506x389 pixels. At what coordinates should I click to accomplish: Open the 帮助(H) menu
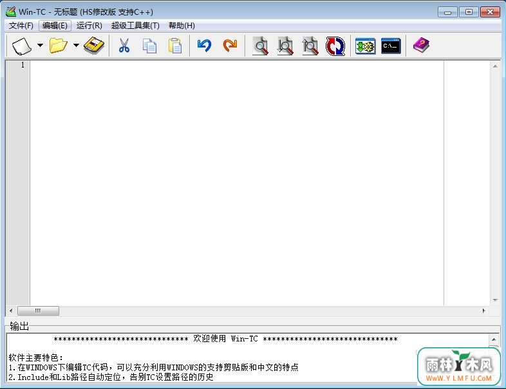click(182, 26)
